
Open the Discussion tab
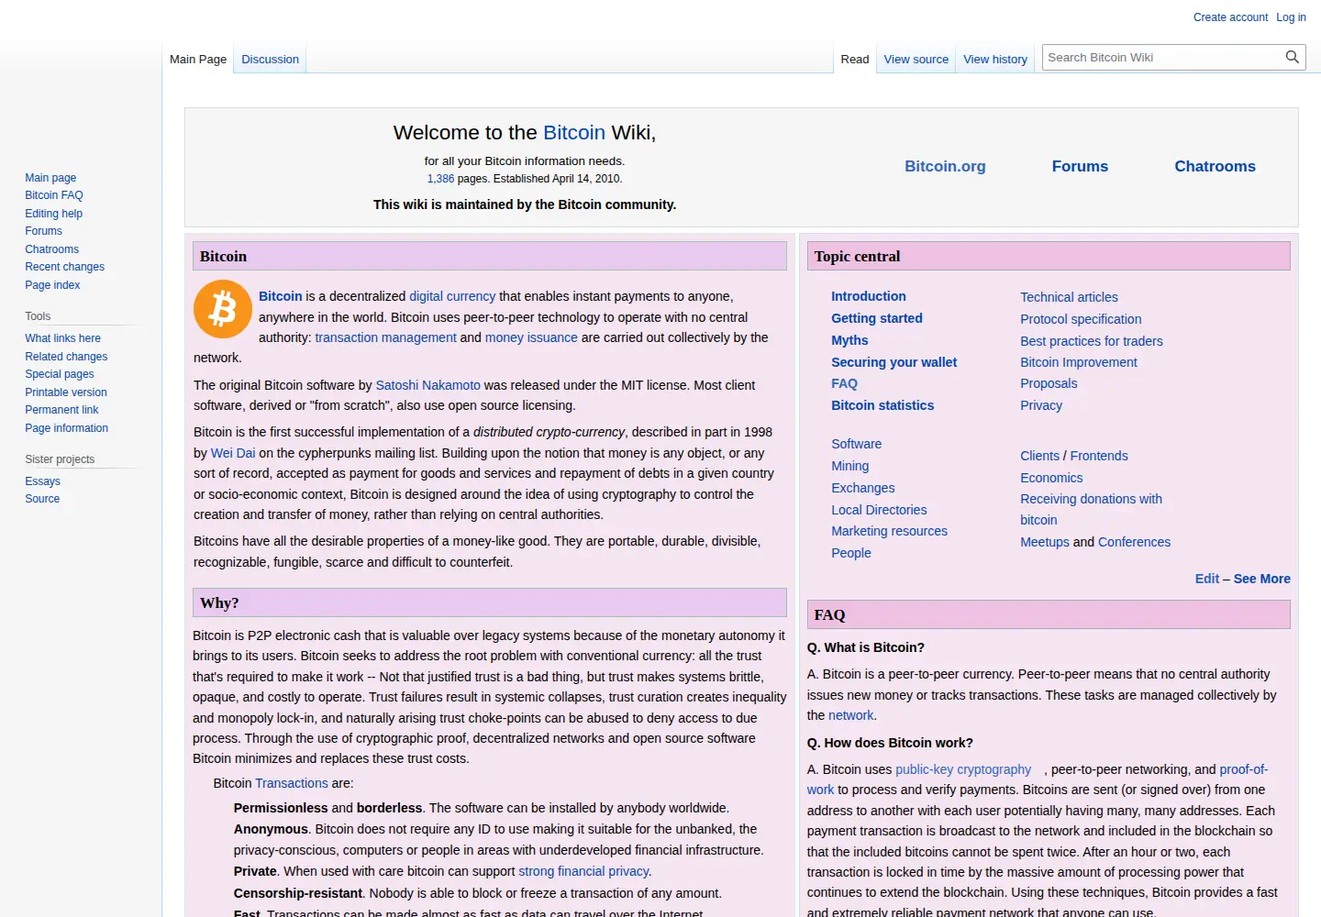click(270, 60)
